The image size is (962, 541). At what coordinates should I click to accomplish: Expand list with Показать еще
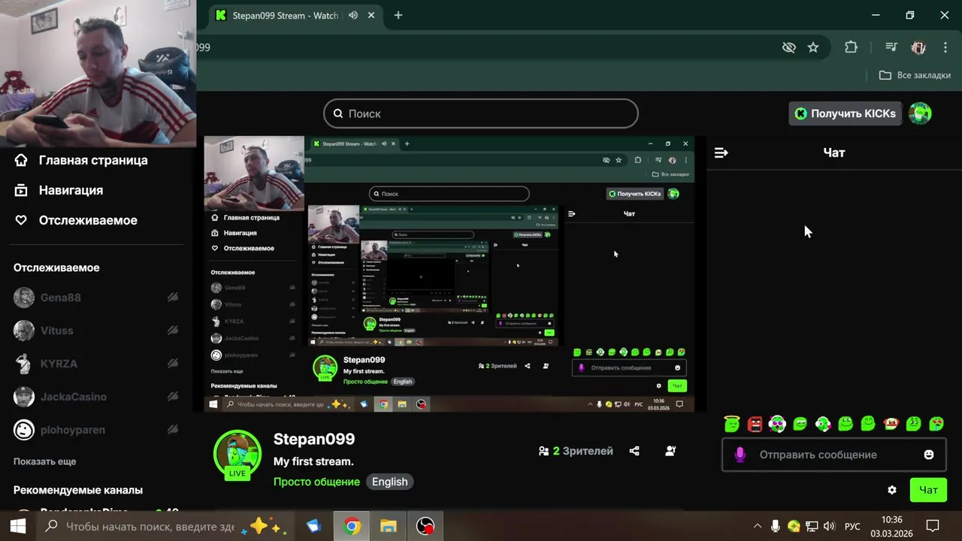pyautogui.click(x=44, y=461)
